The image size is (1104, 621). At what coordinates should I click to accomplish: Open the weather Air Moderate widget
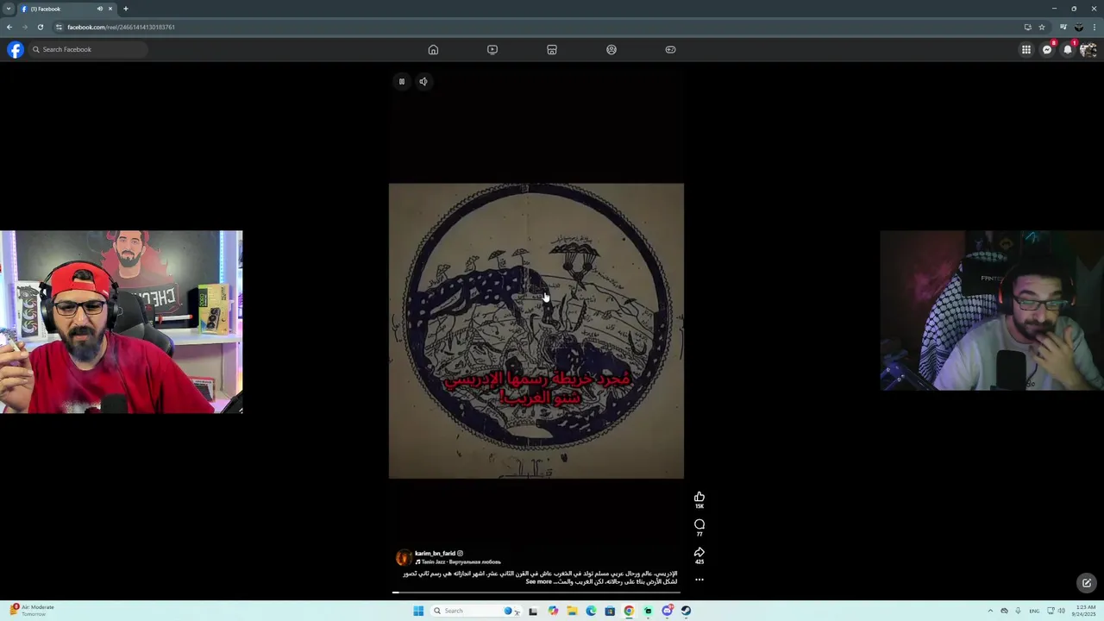coord(32,610)
